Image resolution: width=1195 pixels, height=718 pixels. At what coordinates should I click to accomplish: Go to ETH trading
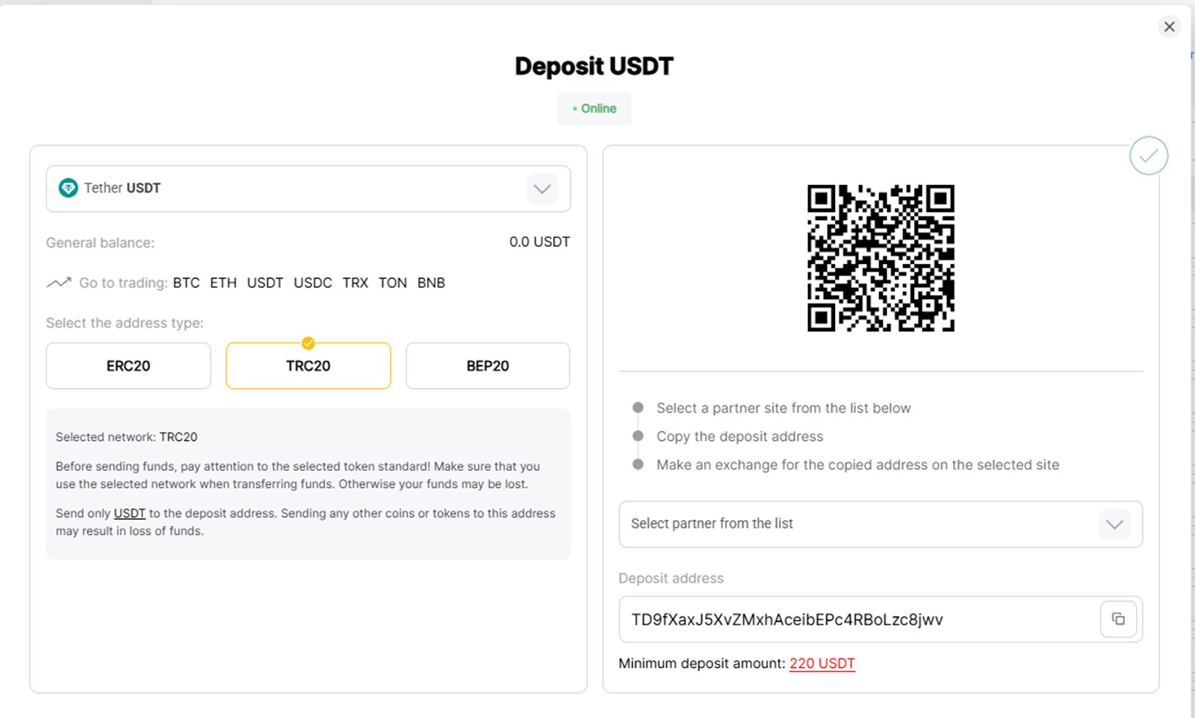223,283
